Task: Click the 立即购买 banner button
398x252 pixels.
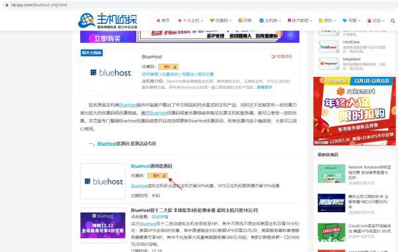Action: [x=107, y=38]
